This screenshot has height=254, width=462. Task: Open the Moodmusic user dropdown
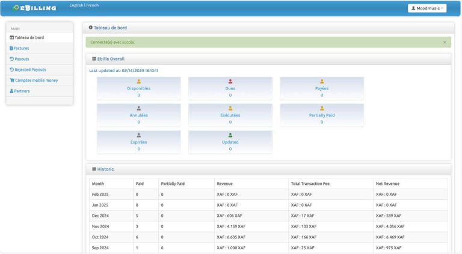[x=427, y=8]
